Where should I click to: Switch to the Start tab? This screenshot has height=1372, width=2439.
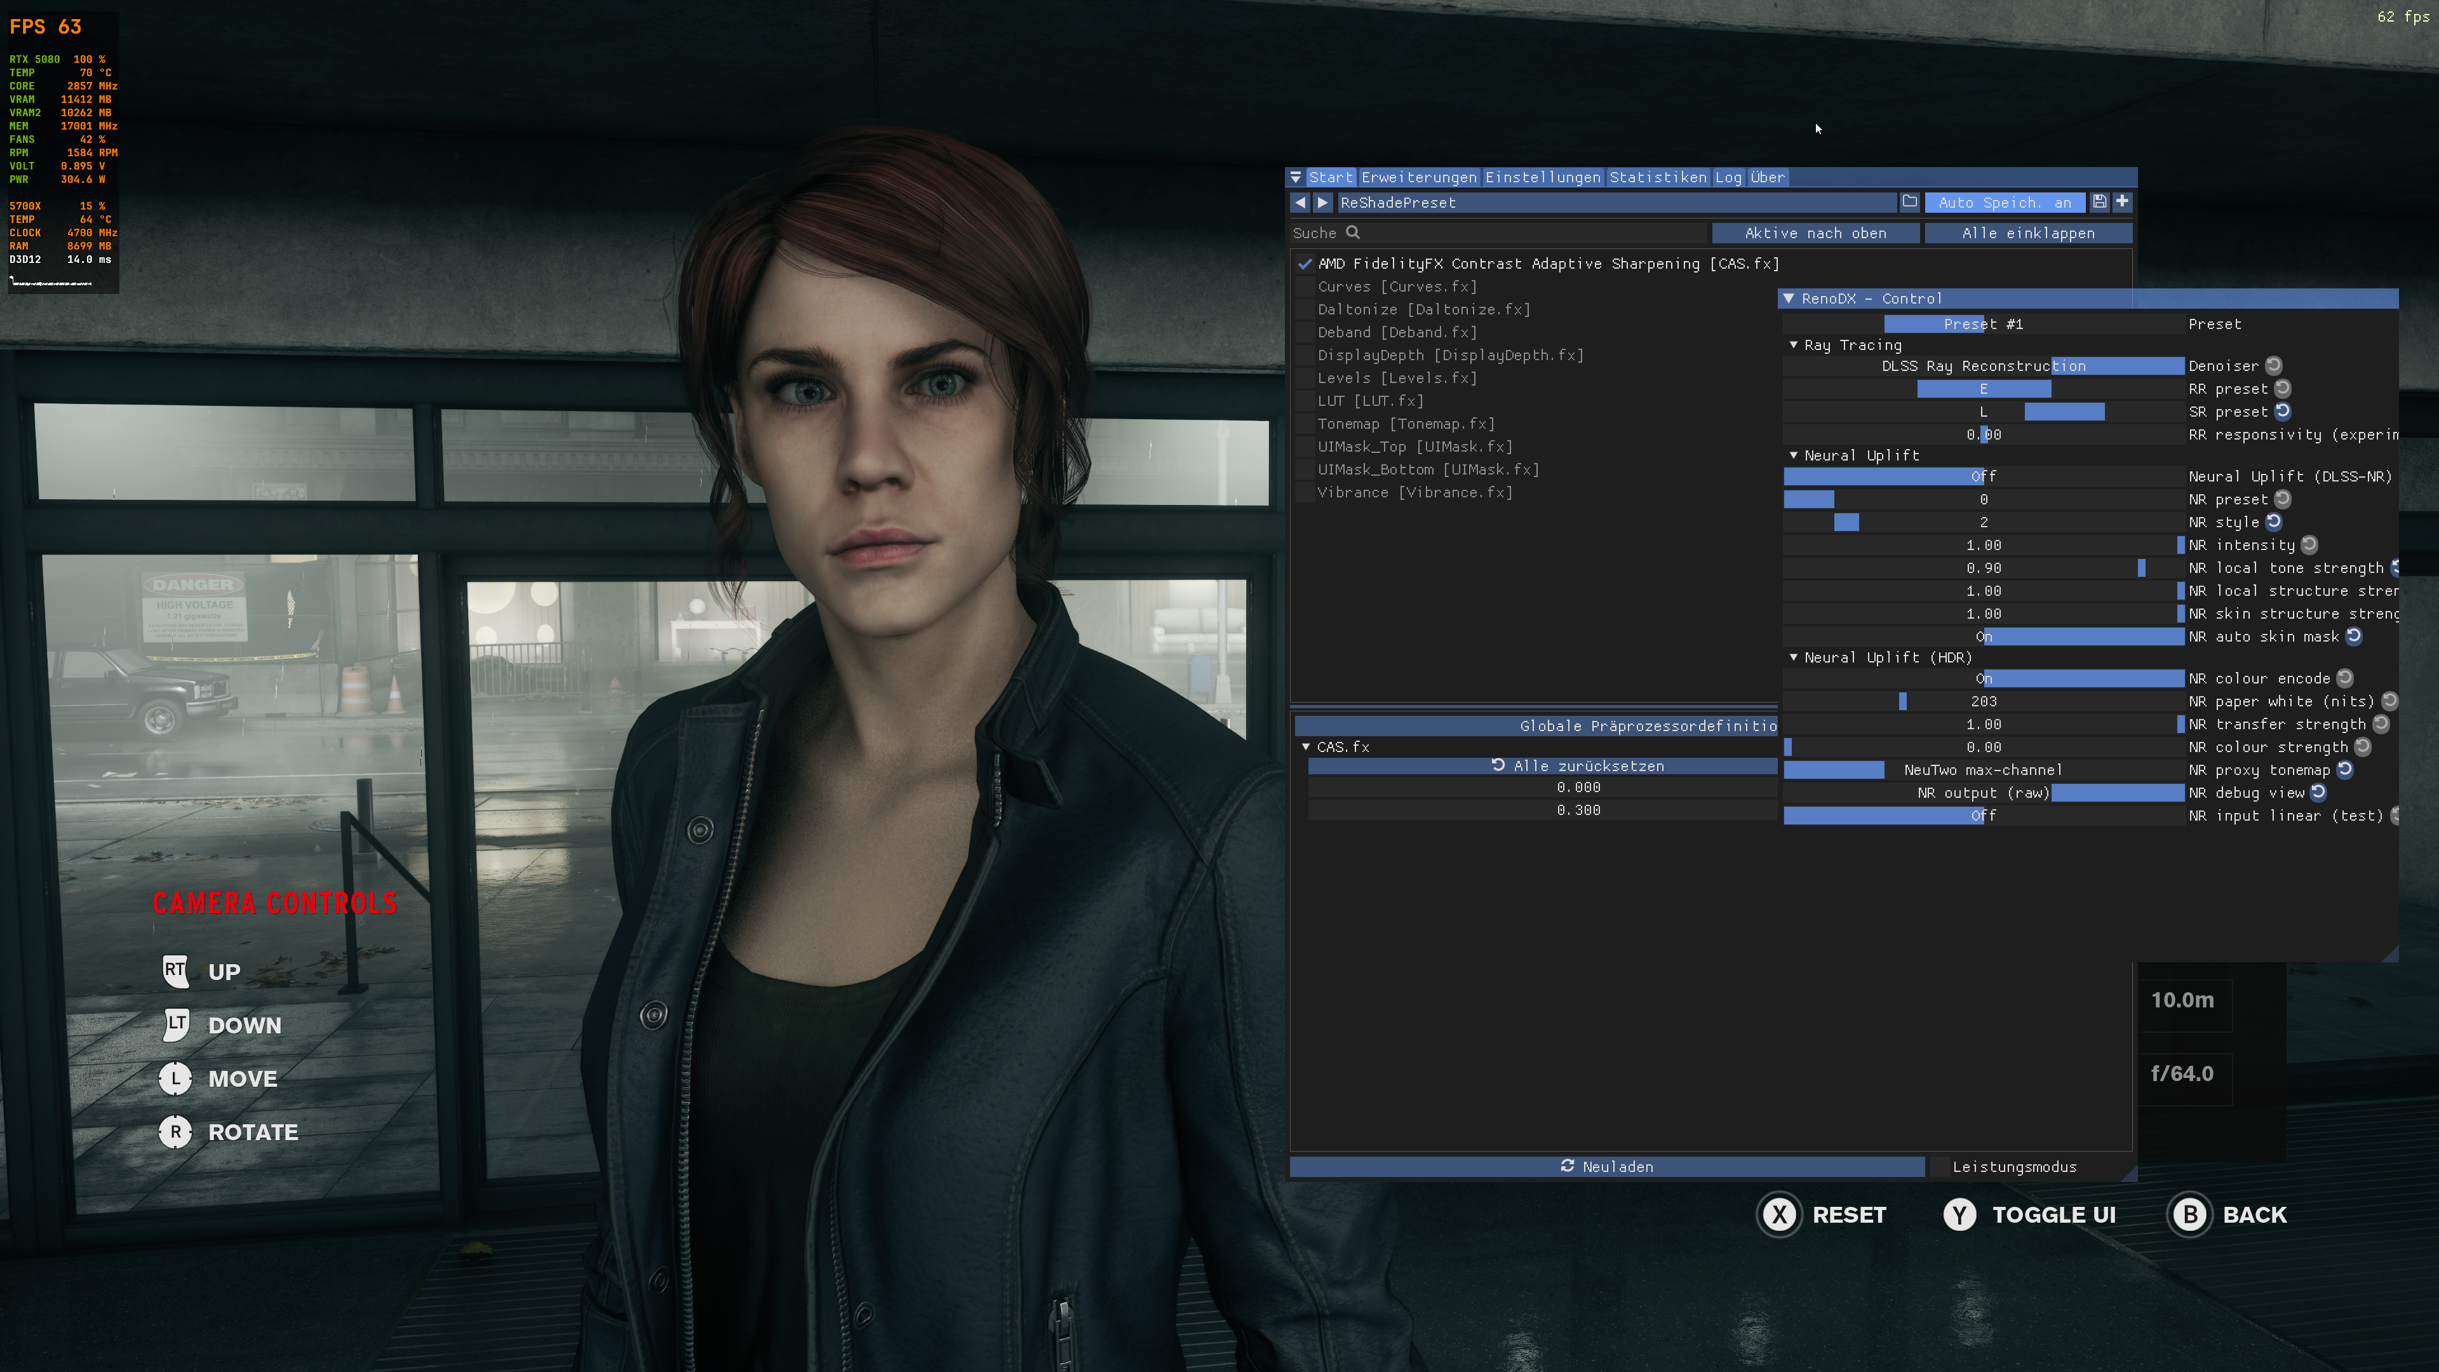tap(1331, 177)
